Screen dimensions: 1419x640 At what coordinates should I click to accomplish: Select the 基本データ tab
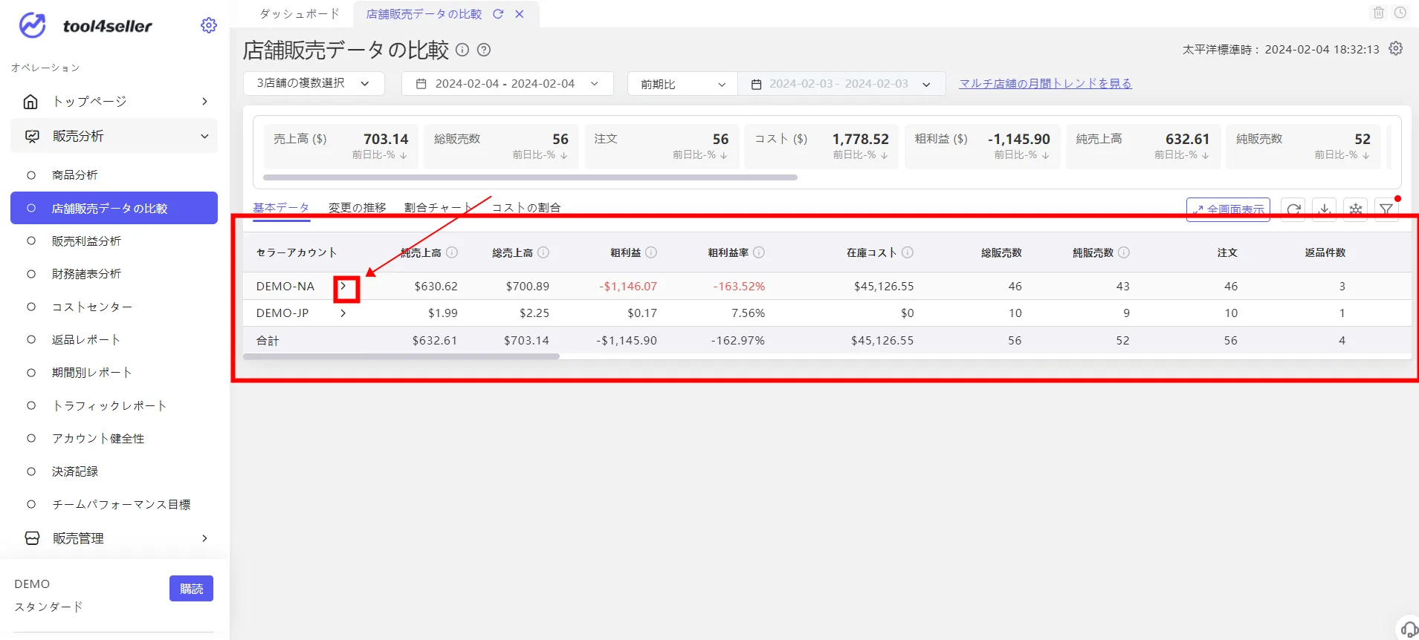tap(281, 208)
